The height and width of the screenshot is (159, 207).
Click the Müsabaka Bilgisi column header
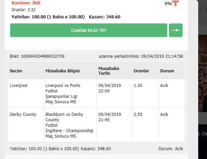tap(62, 71)
